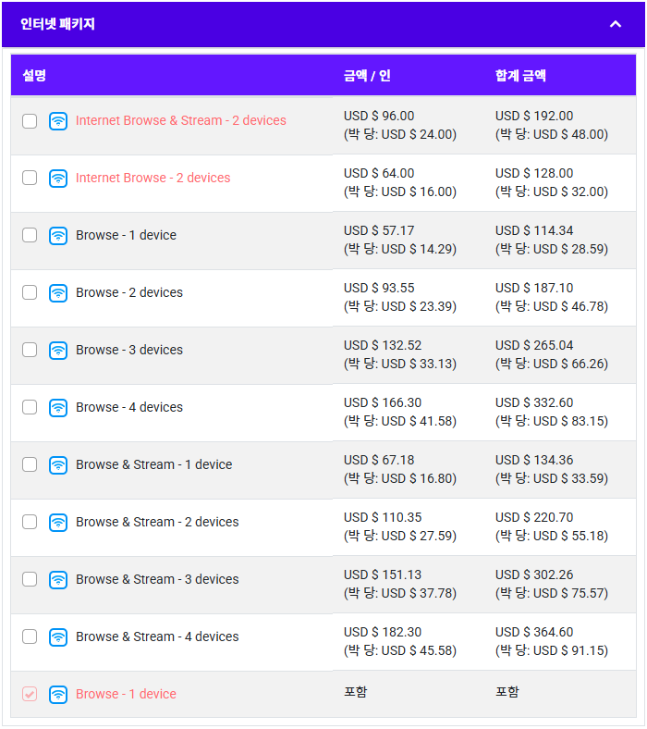Click the 금액 / 인 column header
Viewport: 647px width, 729px height.
(x=367, y=76)
